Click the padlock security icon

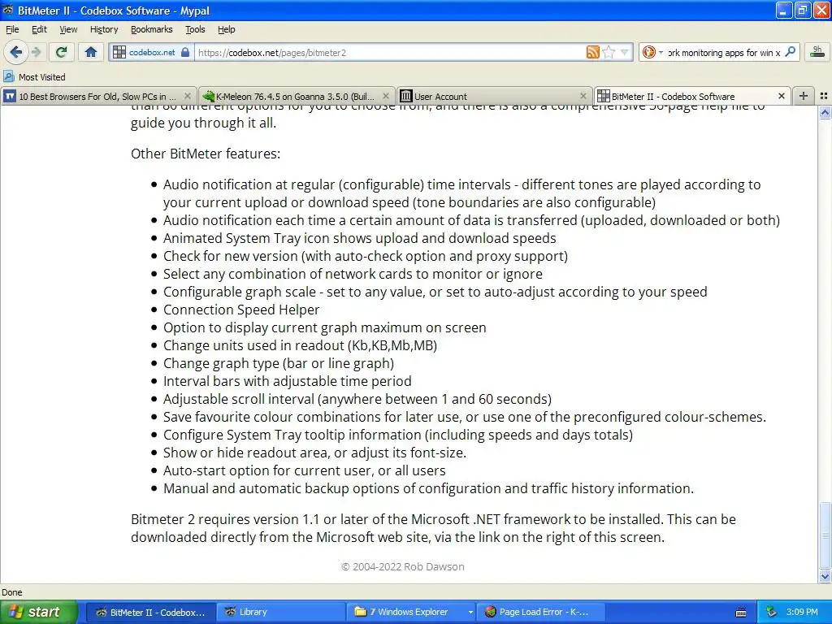coord(185,53)
